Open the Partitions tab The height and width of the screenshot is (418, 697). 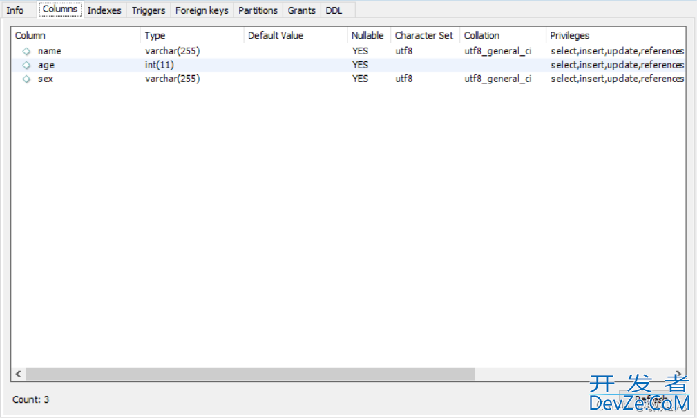[258, 10]
